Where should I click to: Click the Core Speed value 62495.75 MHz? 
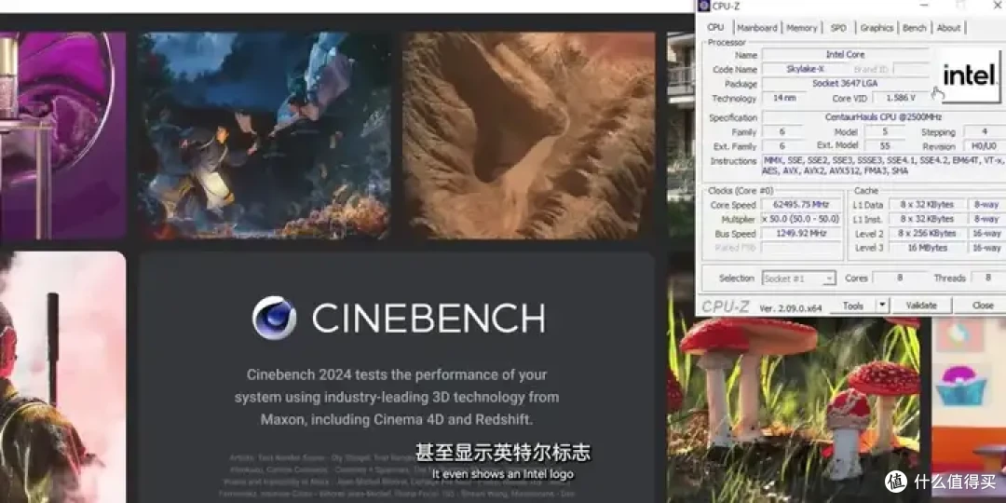[801, 205]
